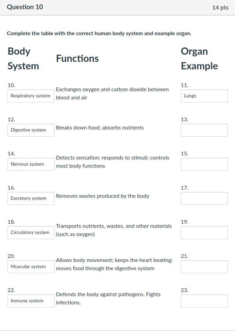Click the empty organ field number 17

[x=204, y=198]
